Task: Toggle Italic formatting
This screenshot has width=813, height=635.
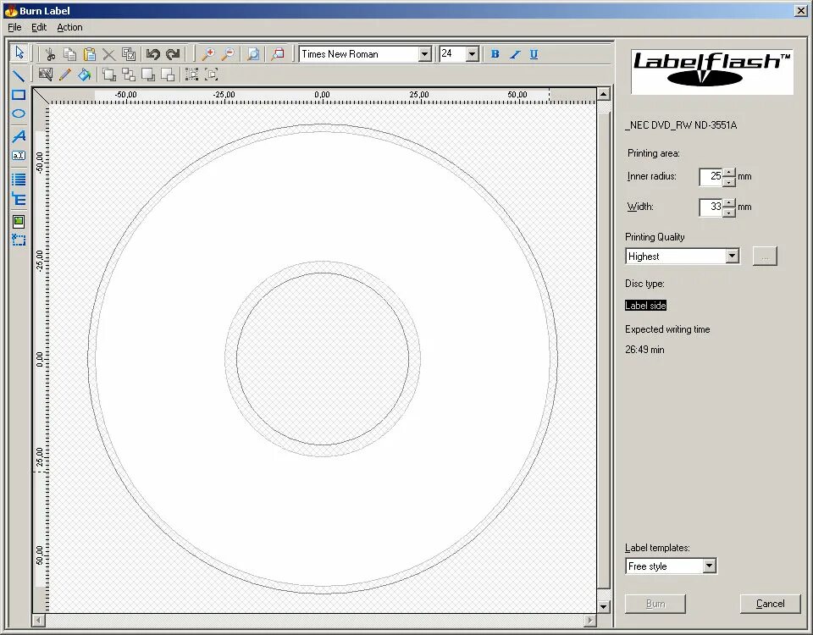Action: pyautogui.click(x=515, y=54)
